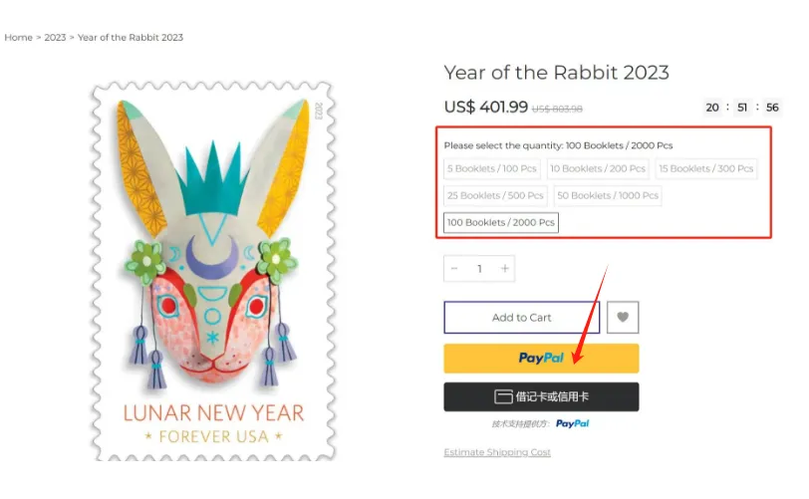Pay with debit or credit card button
The image size is (809, 499).
coord(541,396)
